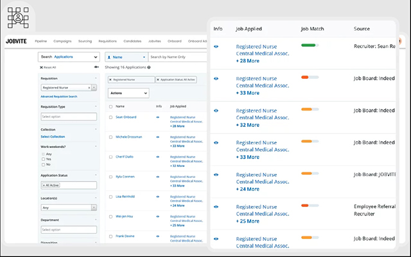Image resolution: width=411 pixels, height=257 pixels.
Task: Click the +28 More link in enlarged panel
Action: click(x=248, y=61)
